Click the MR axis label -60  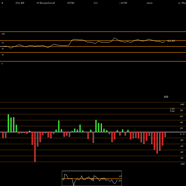pyautogui.click(x=182, y=152)
